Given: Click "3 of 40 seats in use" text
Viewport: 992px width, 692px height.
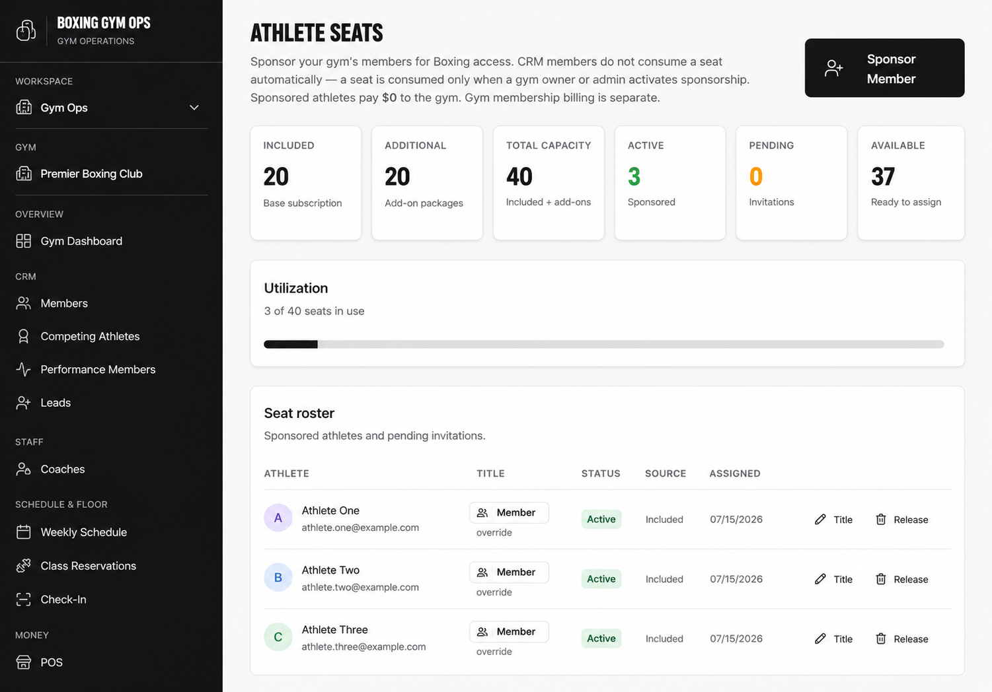Looking at the screenshot, I should [x=314, y=311].
